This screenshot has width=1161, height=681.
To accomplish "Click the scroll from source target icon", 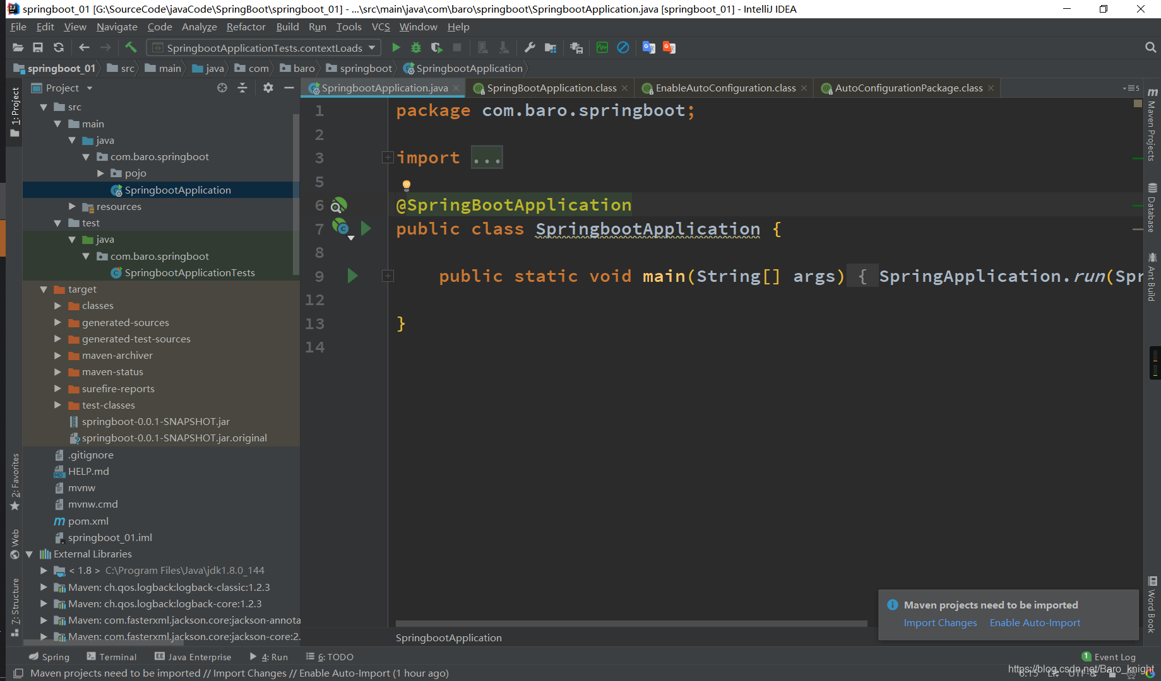I will tap(222, 88).
